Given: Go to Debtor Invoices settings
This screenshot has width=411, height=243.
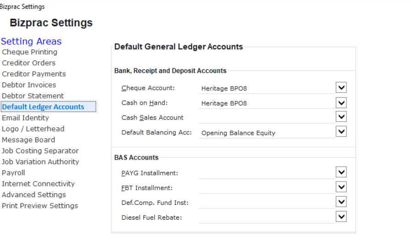Looking at the screenshot, I should point(29,85).
